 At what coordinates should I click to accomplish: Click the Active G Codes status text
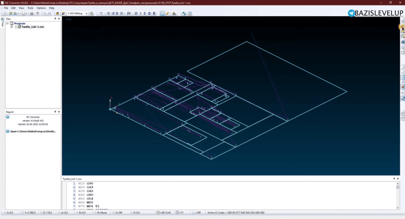[x=236, y=213]
